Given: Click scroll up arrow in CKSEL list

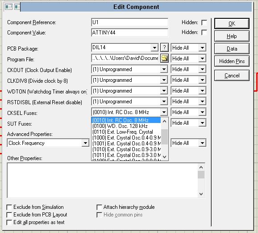Looking at the screenshot, I should (x=164, y=122).
